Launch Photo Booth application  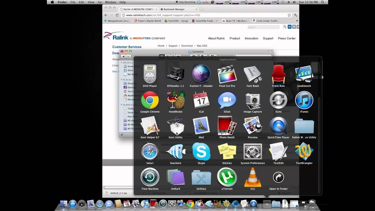coord(227,126)
